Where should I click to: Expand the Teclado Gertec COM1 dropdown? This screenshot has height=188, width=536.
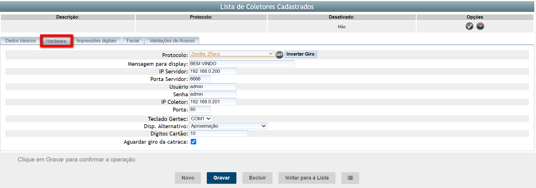[201, 119]
